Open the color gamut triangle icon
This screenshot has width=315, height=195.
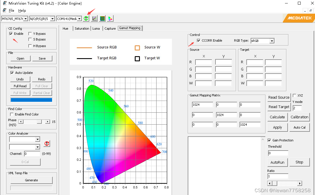[x=110, y=19]
